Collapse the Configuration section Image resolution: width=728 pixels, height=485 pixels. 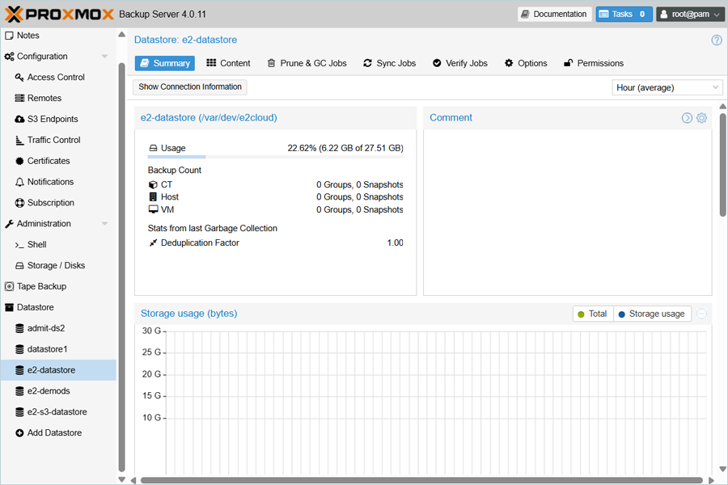tap(104, 57)
